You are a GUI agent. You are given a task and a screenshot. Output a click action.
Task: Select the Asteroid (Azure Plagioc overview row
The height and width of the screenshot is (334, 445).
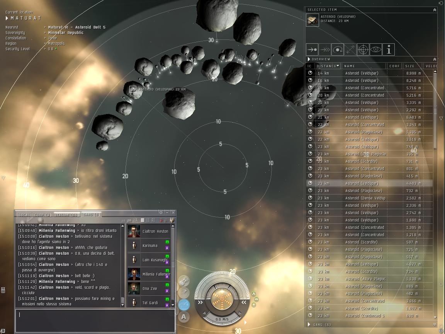[370, 279]
